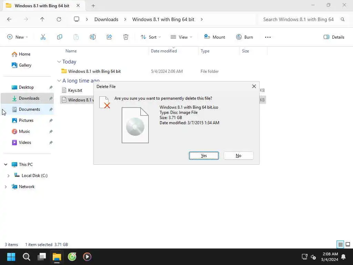
Task: Click Windows 8.1 with Bing 64 bit breadcrumb
Action: pyautogui.click(x=163, y=19)
